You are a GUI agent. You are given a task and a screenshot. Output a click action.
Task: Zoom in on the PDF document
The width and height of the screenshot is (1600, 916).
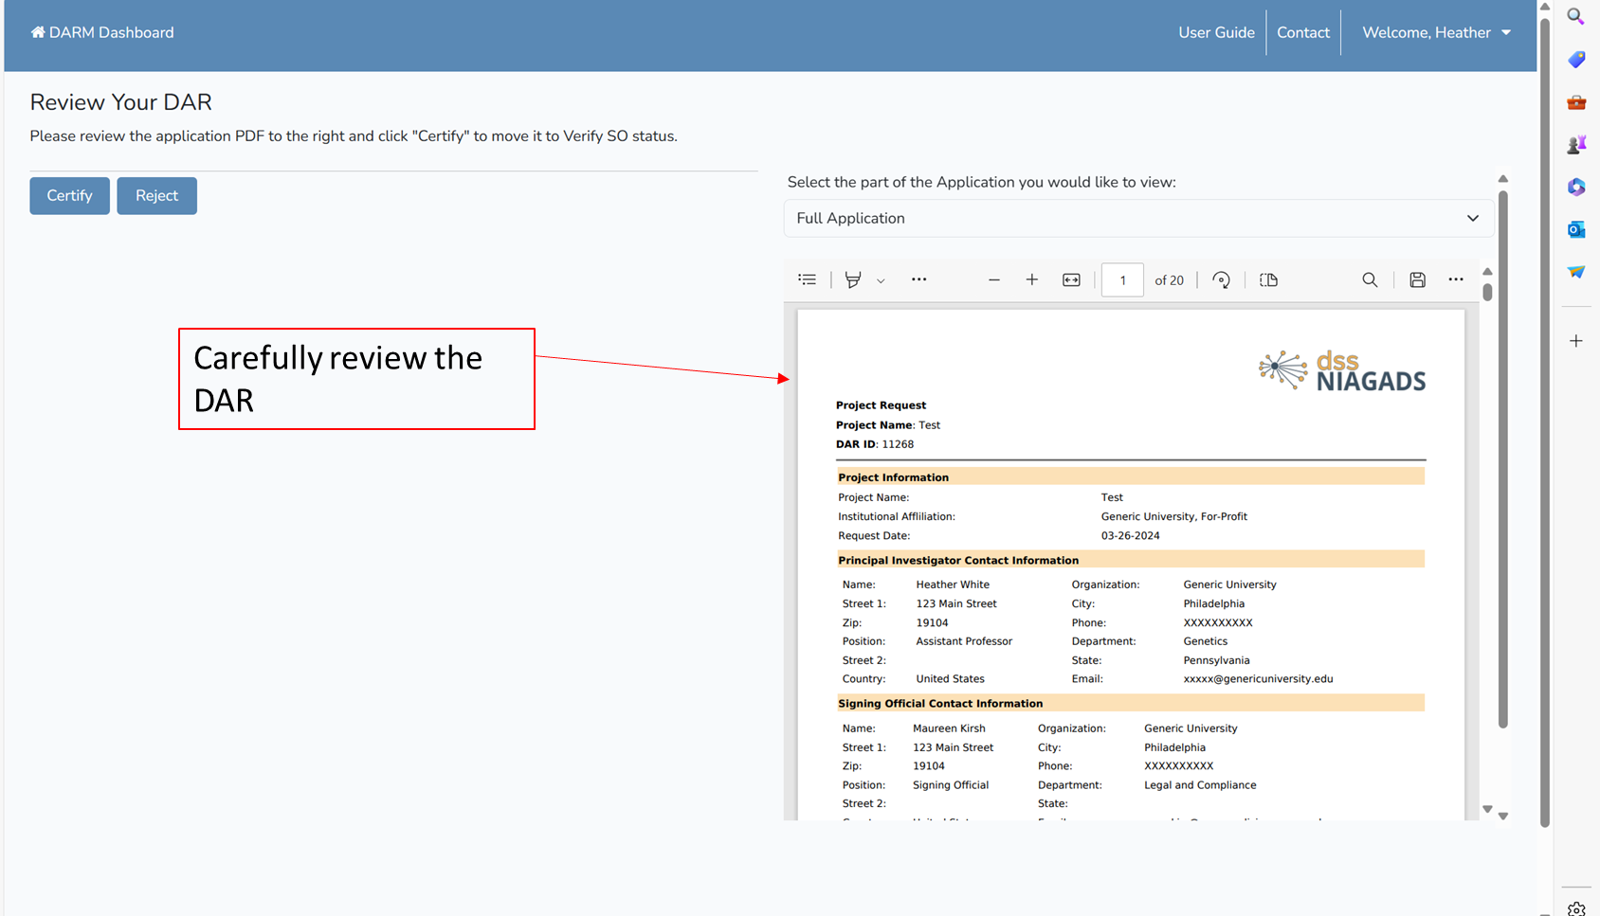pos(1031,279)
